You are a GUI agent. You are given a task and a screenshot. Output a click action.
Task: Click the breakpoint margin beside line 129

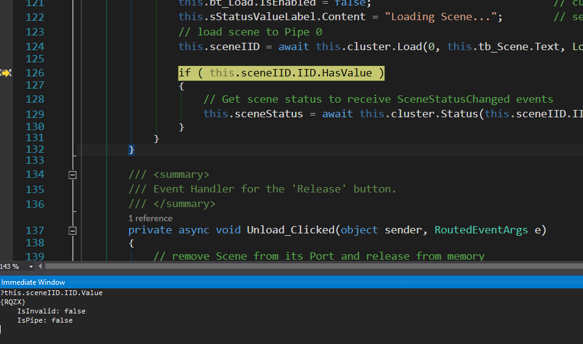tap(6, 114)
